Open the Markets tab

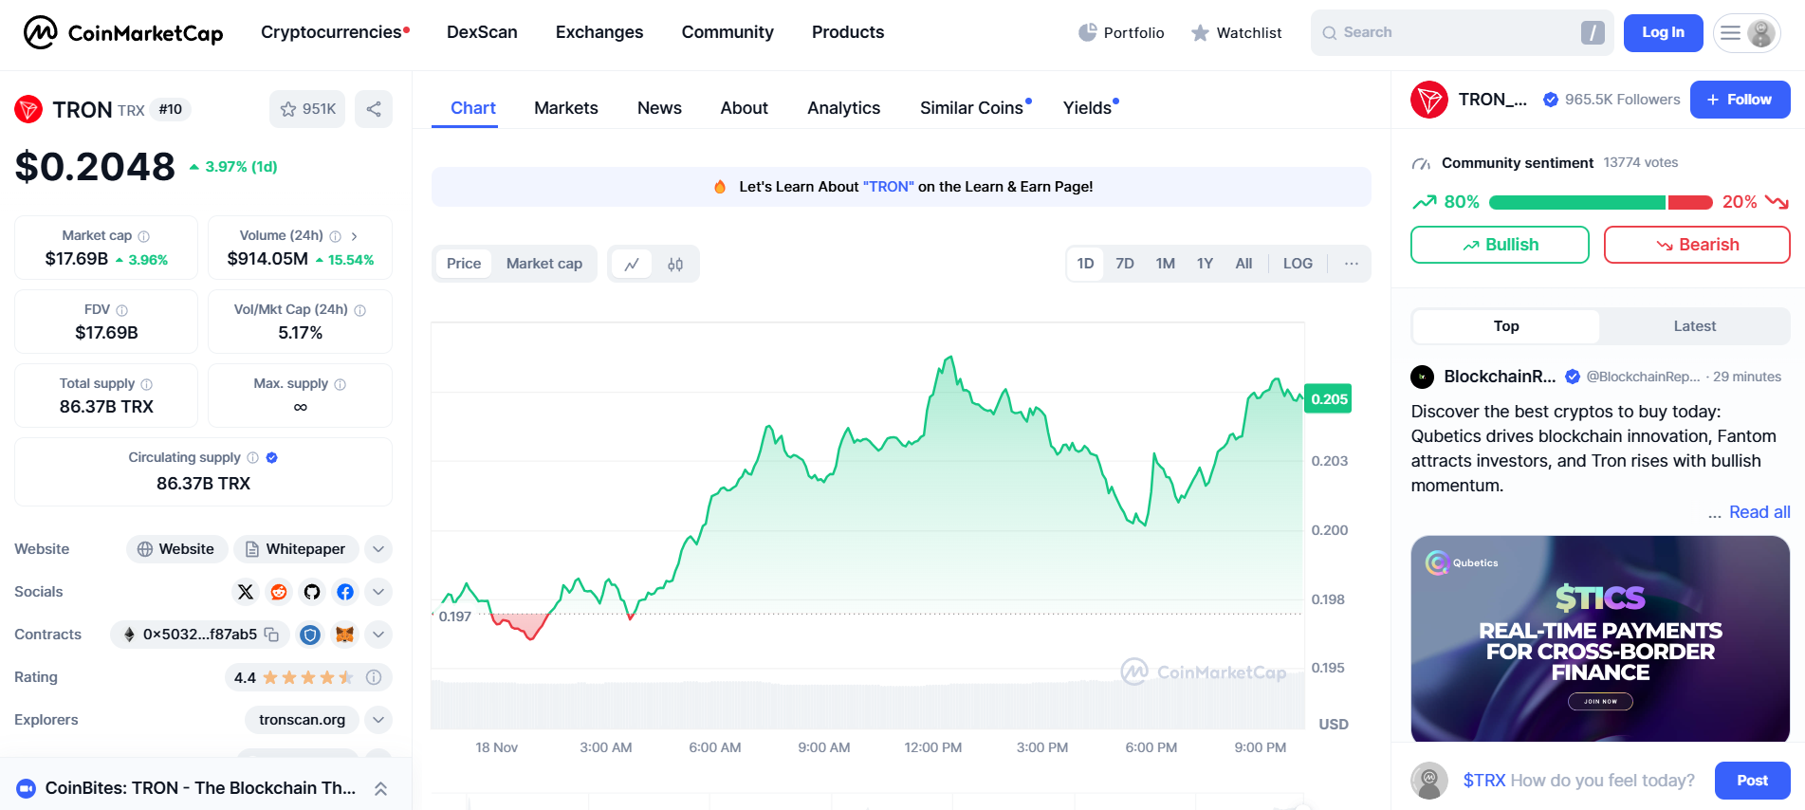click(x=565, y=108)
